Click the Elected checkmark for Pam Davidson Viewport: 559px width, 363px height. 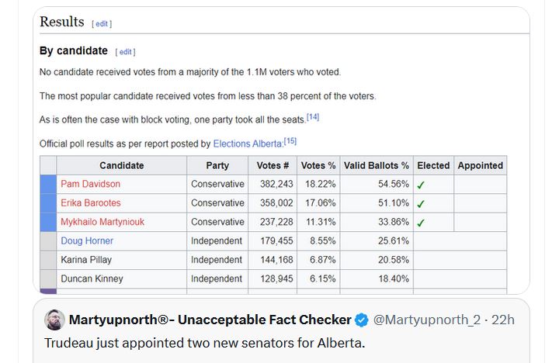421,185
